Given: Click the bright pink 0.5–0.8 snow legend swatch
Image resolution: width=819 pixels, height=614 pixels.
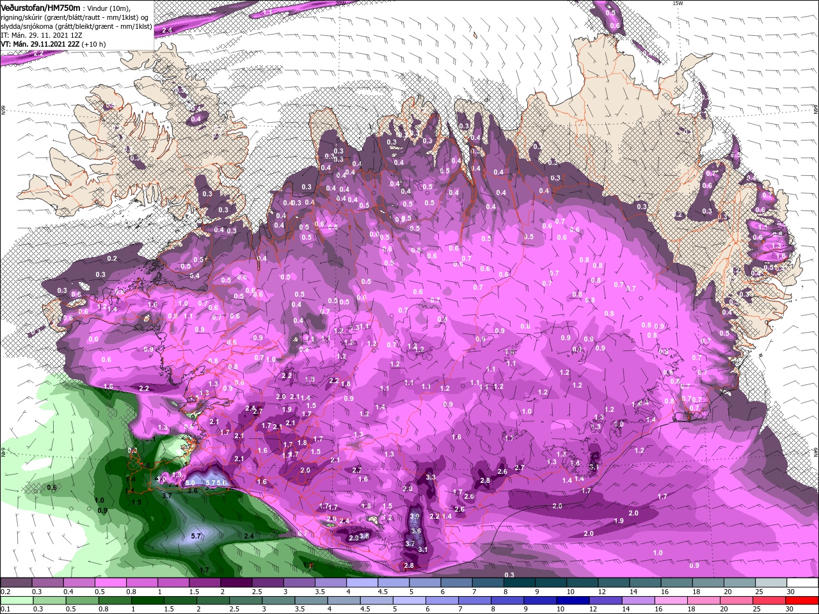Looking at the screenshot, I should [x=111, y=583].
